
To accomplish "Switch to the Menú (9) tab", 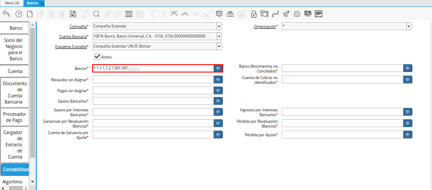I will click(11, 3).
